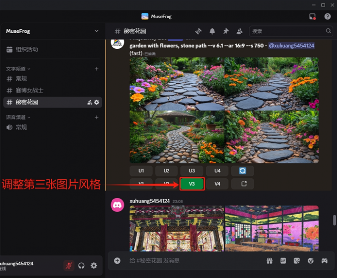Click the search input field

point(291,31)
